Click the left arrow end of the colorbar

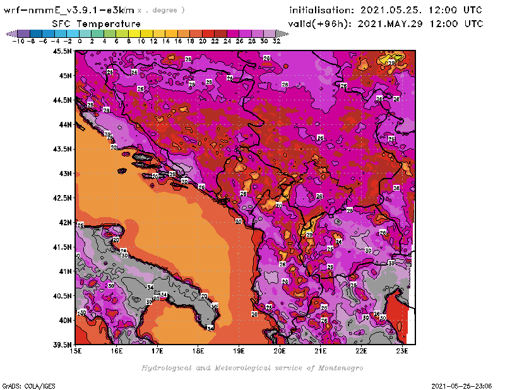[x=9, y=33]
